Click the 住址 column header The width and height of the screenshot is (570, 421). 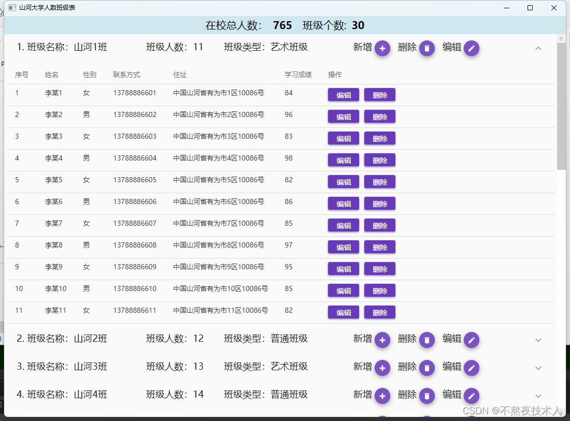pyautogui.click(x=180, y=74)
